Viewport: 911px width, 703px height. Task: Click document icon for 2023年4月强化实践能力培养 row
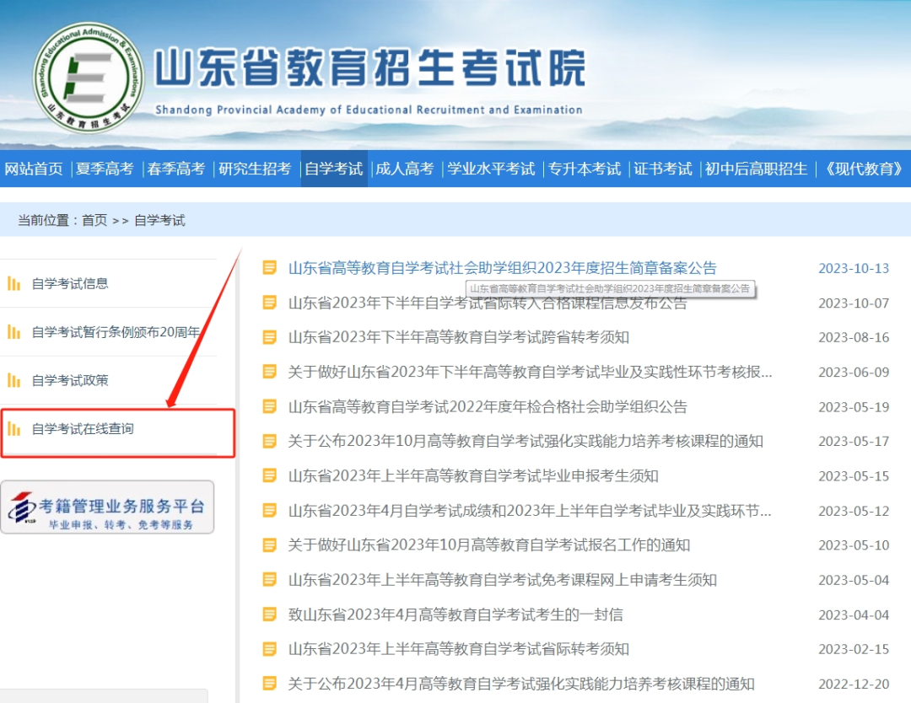(270, 684)
